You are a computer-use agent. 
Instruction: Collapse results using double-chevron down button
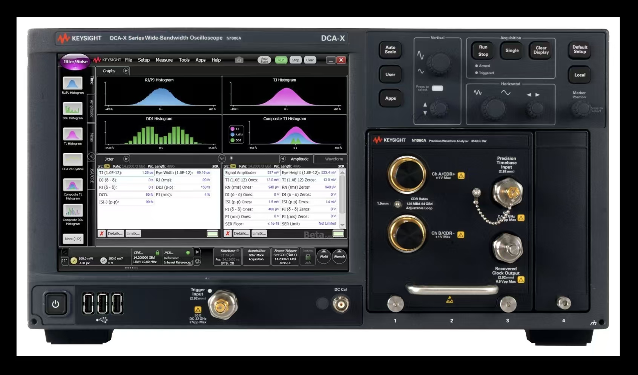click(x=222, y=159)
